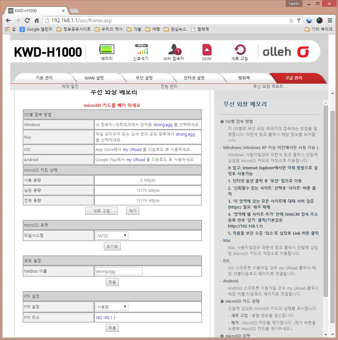Open the browser home icon
This screenshot has height=340, width=338.
(37, 20)
